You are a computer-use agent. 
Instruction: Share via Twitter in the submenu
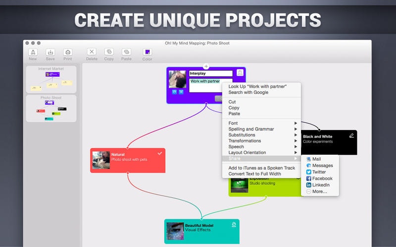coord(320,172)
